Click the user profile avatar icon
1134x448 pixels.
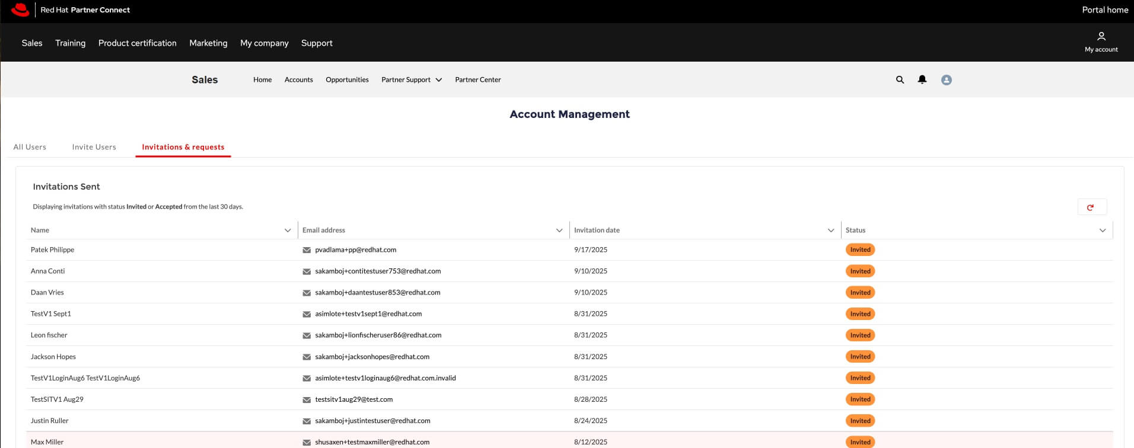[x=946, y=80]
